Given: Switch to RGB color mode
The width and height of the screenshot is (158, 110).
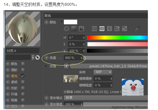Looking at the screenshot, I should click(94, 29).
